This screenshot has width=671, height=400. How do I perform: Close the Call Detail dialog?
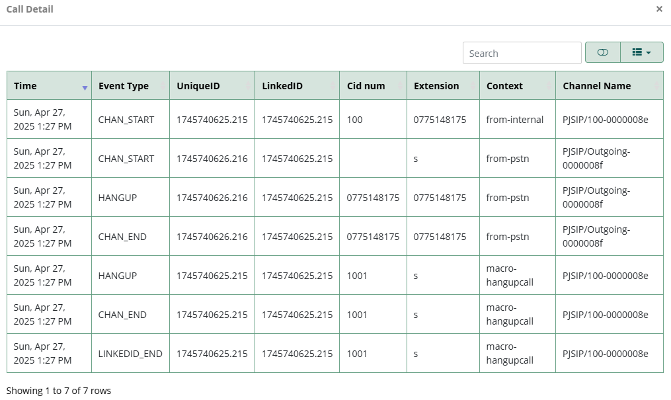pyautogui.click(x=659, y=9)
